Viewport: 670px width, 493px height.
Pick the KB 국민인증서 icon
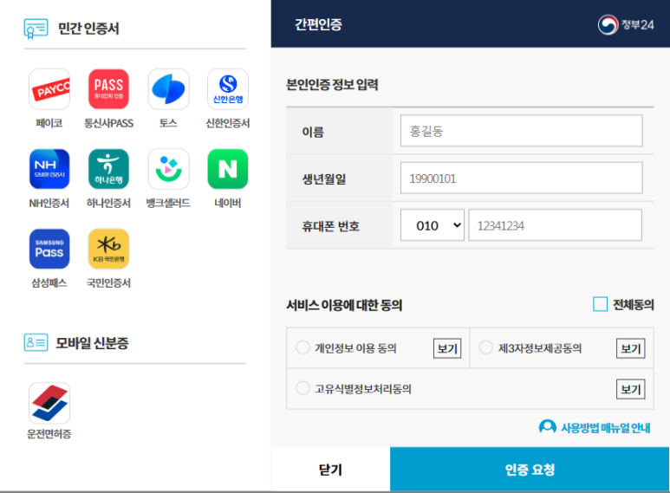(x=108, y=249)
